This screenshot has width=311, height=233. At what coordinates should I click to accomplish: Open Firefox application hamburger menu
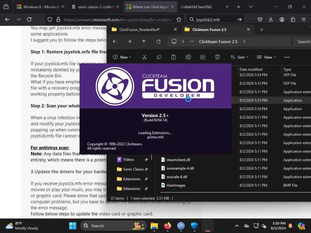(x=304, y=19)
